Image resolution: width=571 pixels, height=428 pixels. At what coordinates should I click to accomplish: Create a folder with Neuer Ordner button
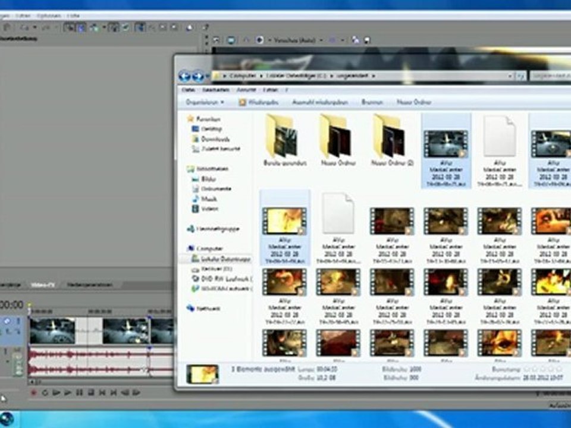pyautogui.click(x=414, y=102)
